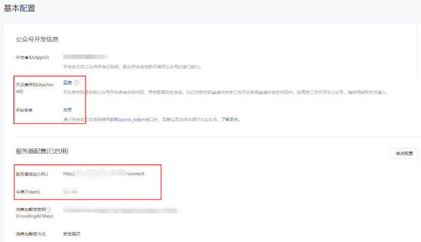Select the IP白名单 label
421x242 pixels.
pos(24,110)
